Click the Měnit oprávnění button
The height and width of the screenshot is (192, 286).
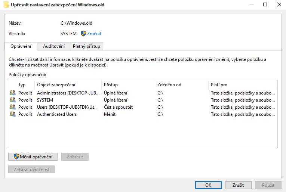click(33, 157)
